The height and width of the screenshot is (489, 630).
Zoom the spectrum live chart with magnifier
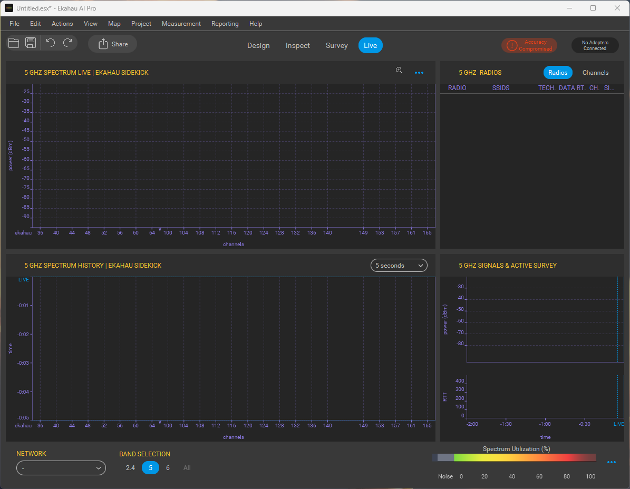tap(399, 71)
